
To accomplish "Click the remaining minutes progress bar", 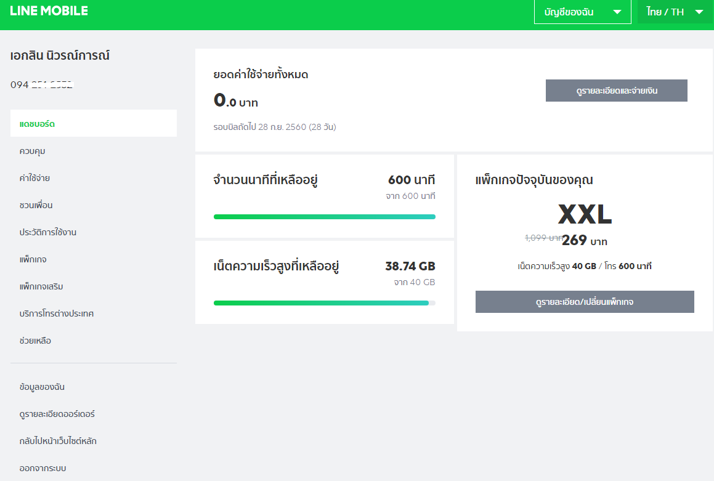I will point(325,217).
